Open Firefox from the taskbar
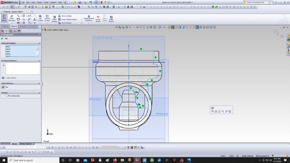Viewport: 290px width, 163px height. click(x=115, y=160)
